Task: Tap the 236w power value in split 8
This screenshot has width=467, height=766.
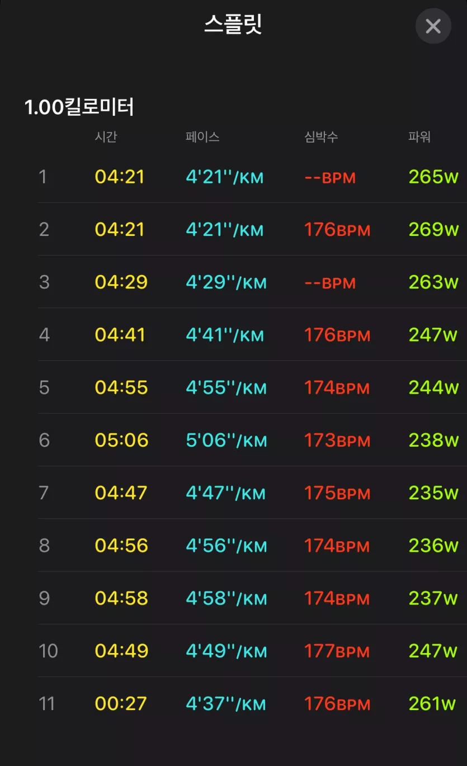Action: 433,545
